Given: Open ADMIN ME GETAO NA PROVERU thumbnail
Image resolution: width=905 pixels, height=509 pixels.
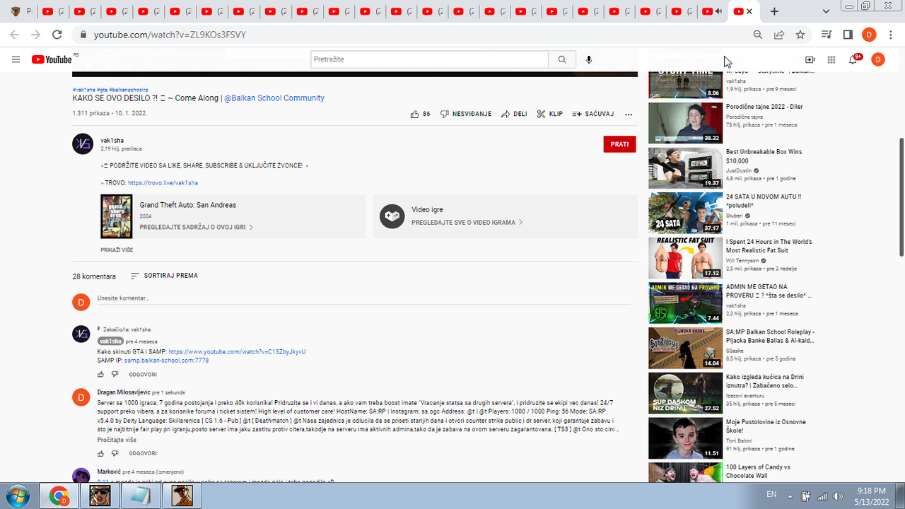Looking at the screenshot, I should click(x=685, y=303).
